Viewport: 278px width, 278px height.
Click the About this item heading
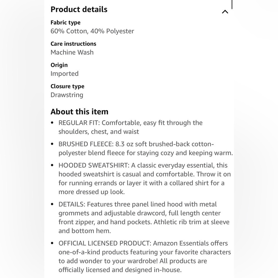[x=80, y=112]
